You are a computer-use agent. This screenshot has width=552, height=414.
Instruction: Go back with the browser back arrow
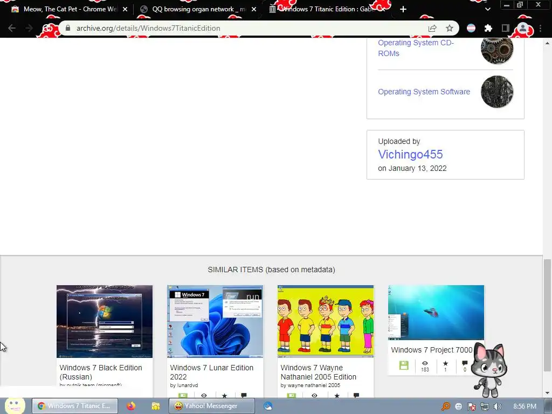click(x=12, y=28)
